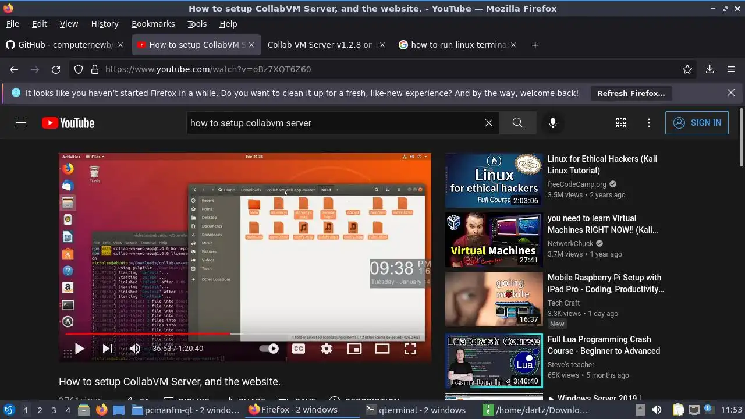Launch the file manager from the taskbar quick launch
The image size is (745, 419).
(x=84, y=410)
